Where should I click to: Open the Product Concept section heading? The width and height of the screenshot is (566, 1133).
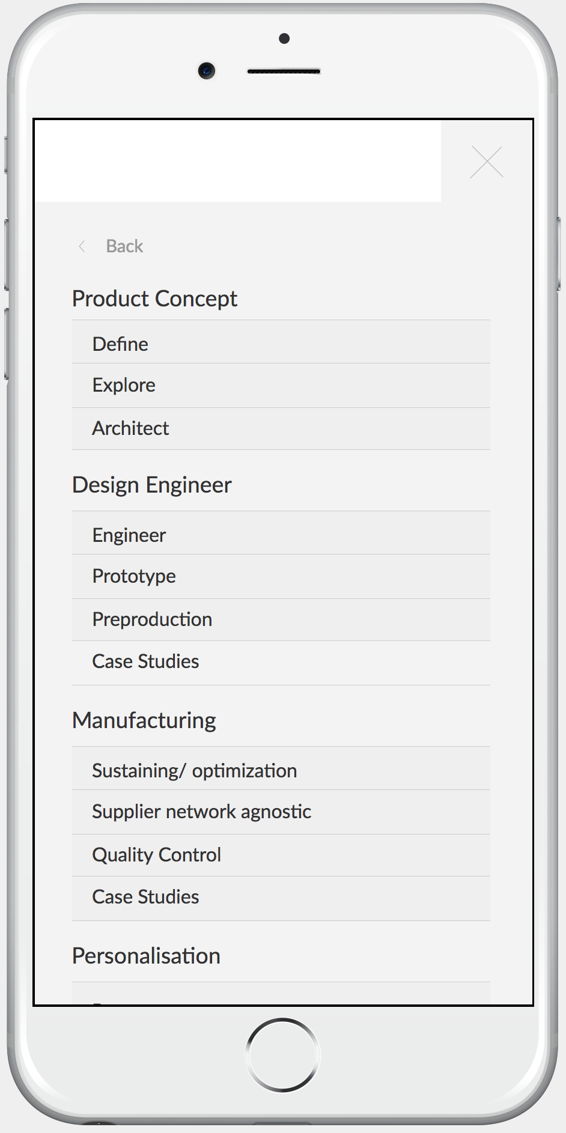(x=154, y=299)
